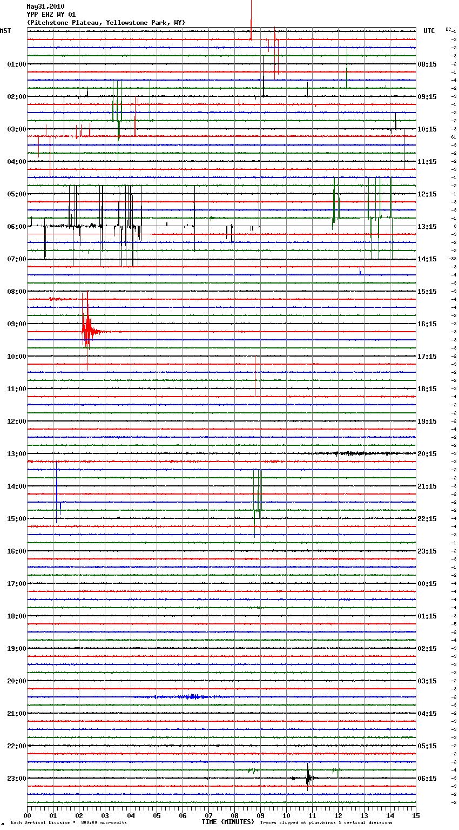Select the '14:15' UTC time label
The height and width of the screenshot is (830, 459).
427,259
